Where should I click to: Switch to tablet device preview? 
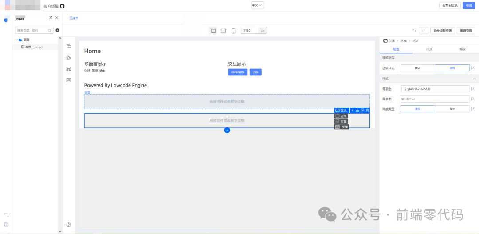(x=223, y=31)
